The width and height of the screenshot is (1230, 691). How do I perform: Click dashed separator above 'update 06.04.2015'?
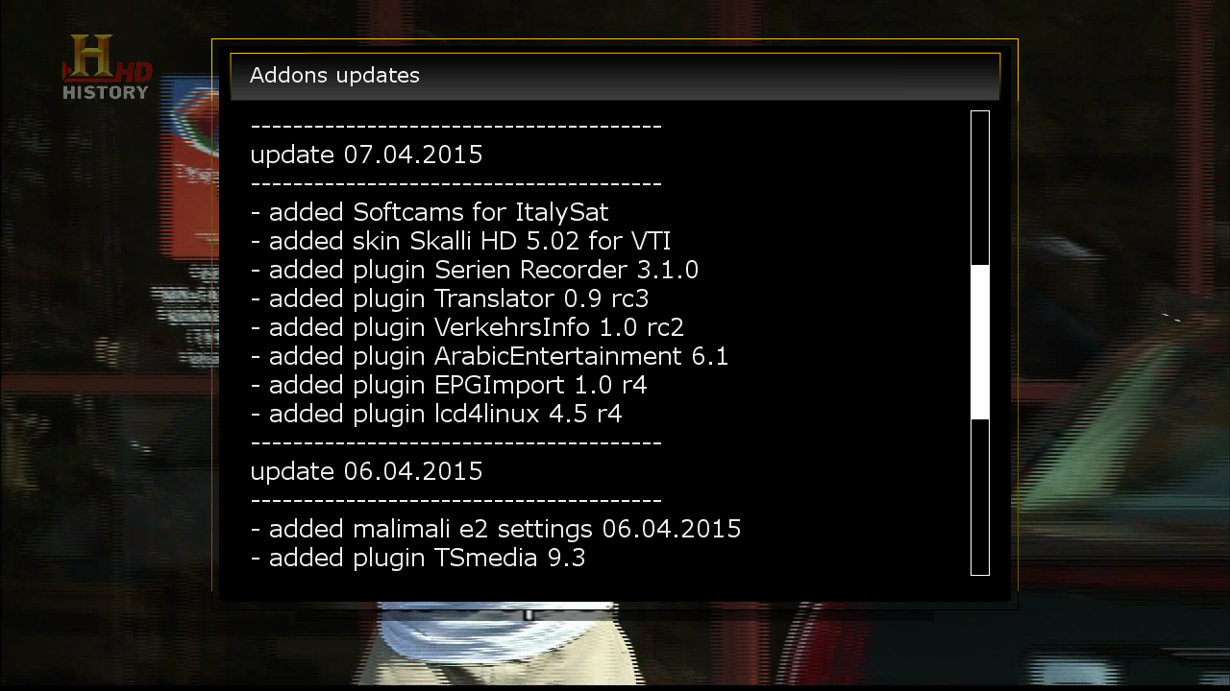pyautogui.click(x=456, y=442)
